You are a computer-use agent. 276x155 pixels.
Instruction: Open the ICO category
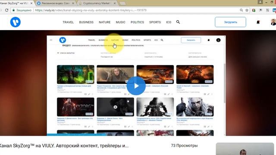[169, 22]
